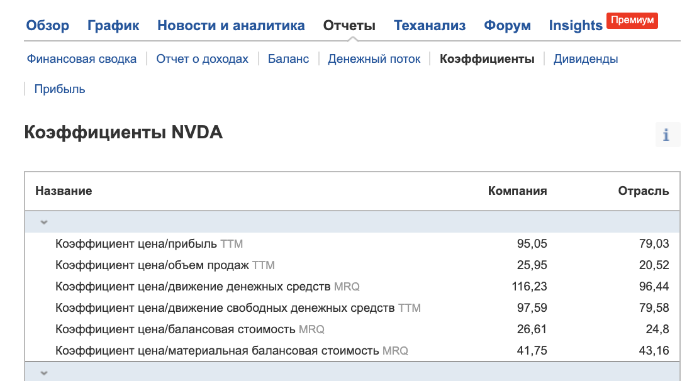Open the Insights premium tab
The image size is (687, 381).
pos(576,25)
